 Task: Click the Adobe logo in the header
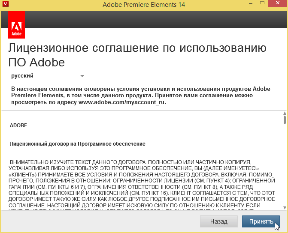coord(17,25)
